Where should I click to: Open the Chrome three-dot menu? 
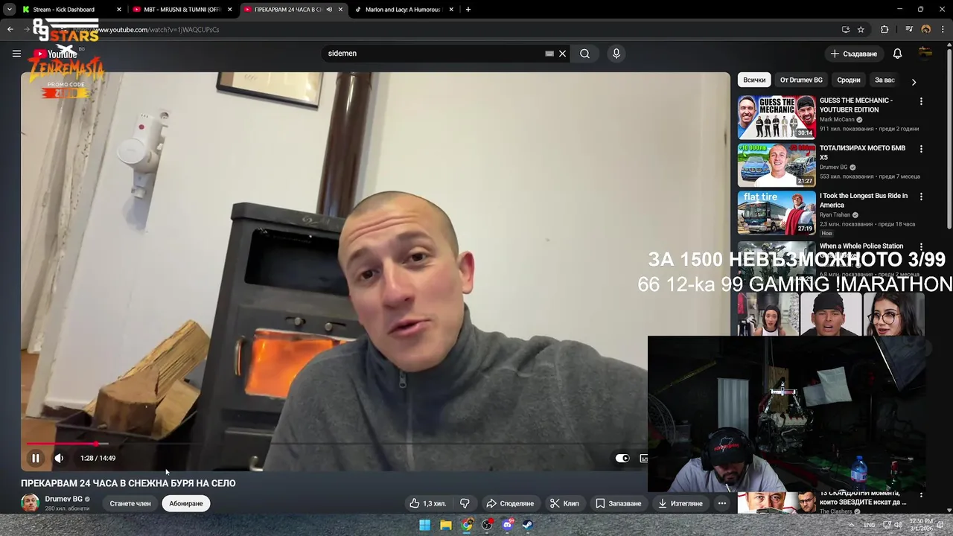943,30
